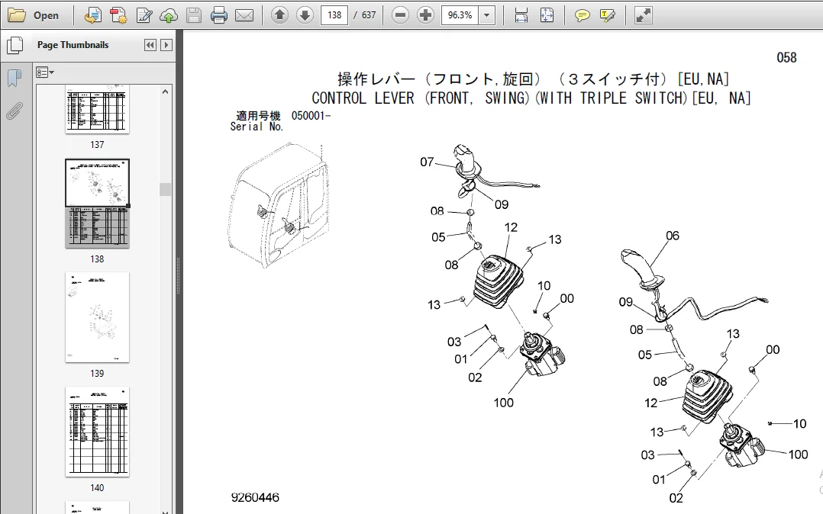Screen dimensions: 823x514
Task: Zoom out with the minus button
Action: coord(400,15)
